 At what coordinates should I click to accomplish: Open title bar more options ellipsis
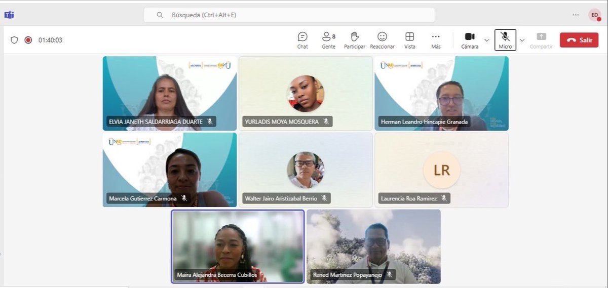[x=576, y=15]
